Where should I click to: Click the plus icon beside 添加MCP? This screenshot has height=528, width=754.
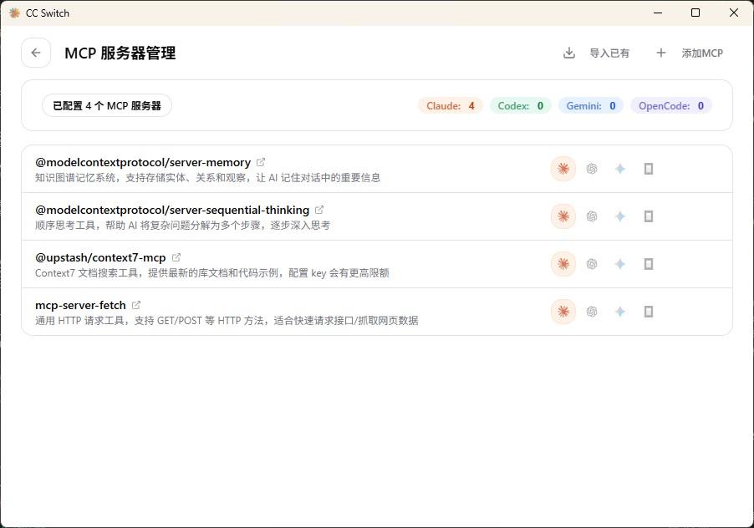[661, 53]
